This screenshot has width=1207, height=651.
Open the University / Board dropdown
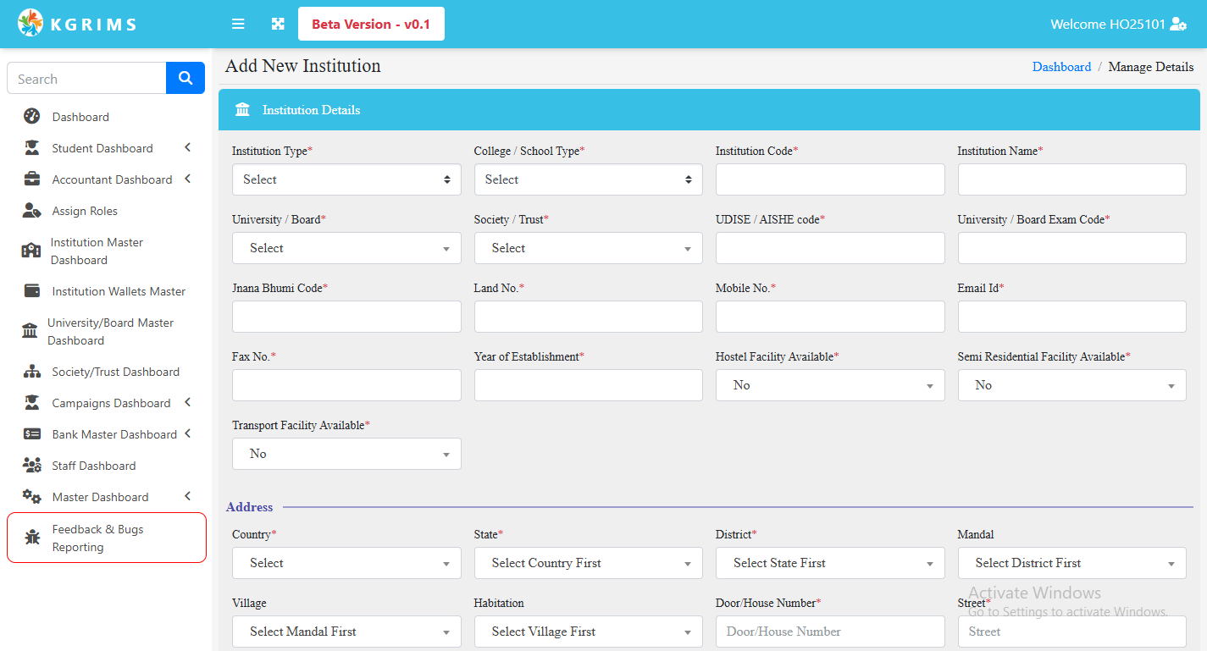(346, 248)
